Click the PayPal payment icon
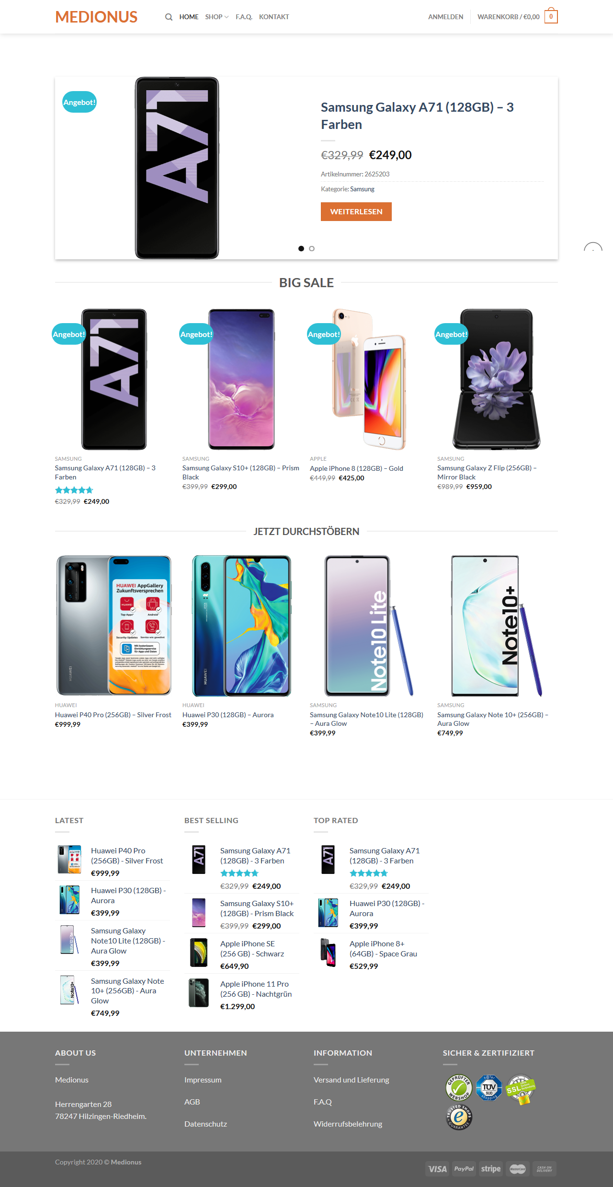 (464, 1169)
